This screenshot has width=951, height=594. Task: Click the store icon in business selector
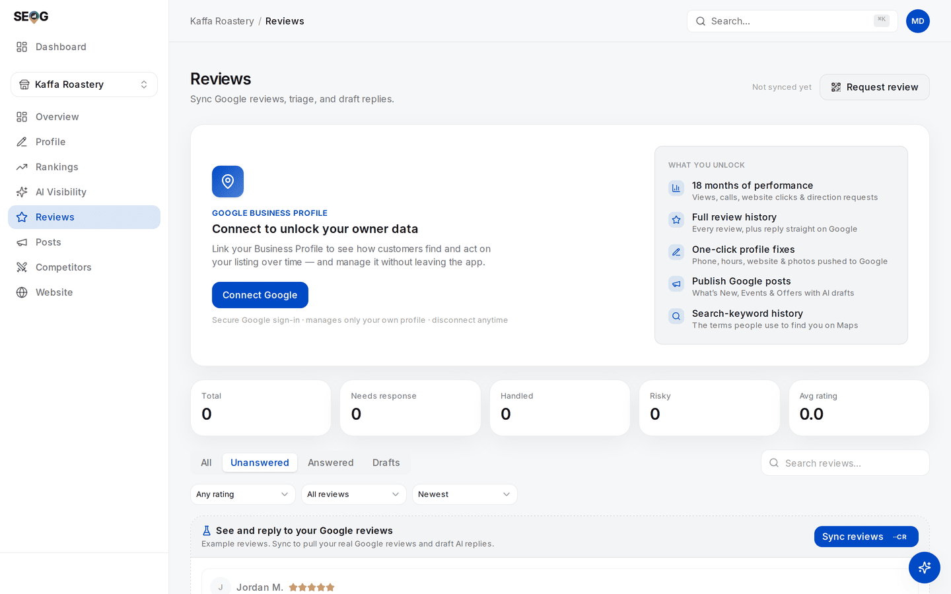point(24,84)
